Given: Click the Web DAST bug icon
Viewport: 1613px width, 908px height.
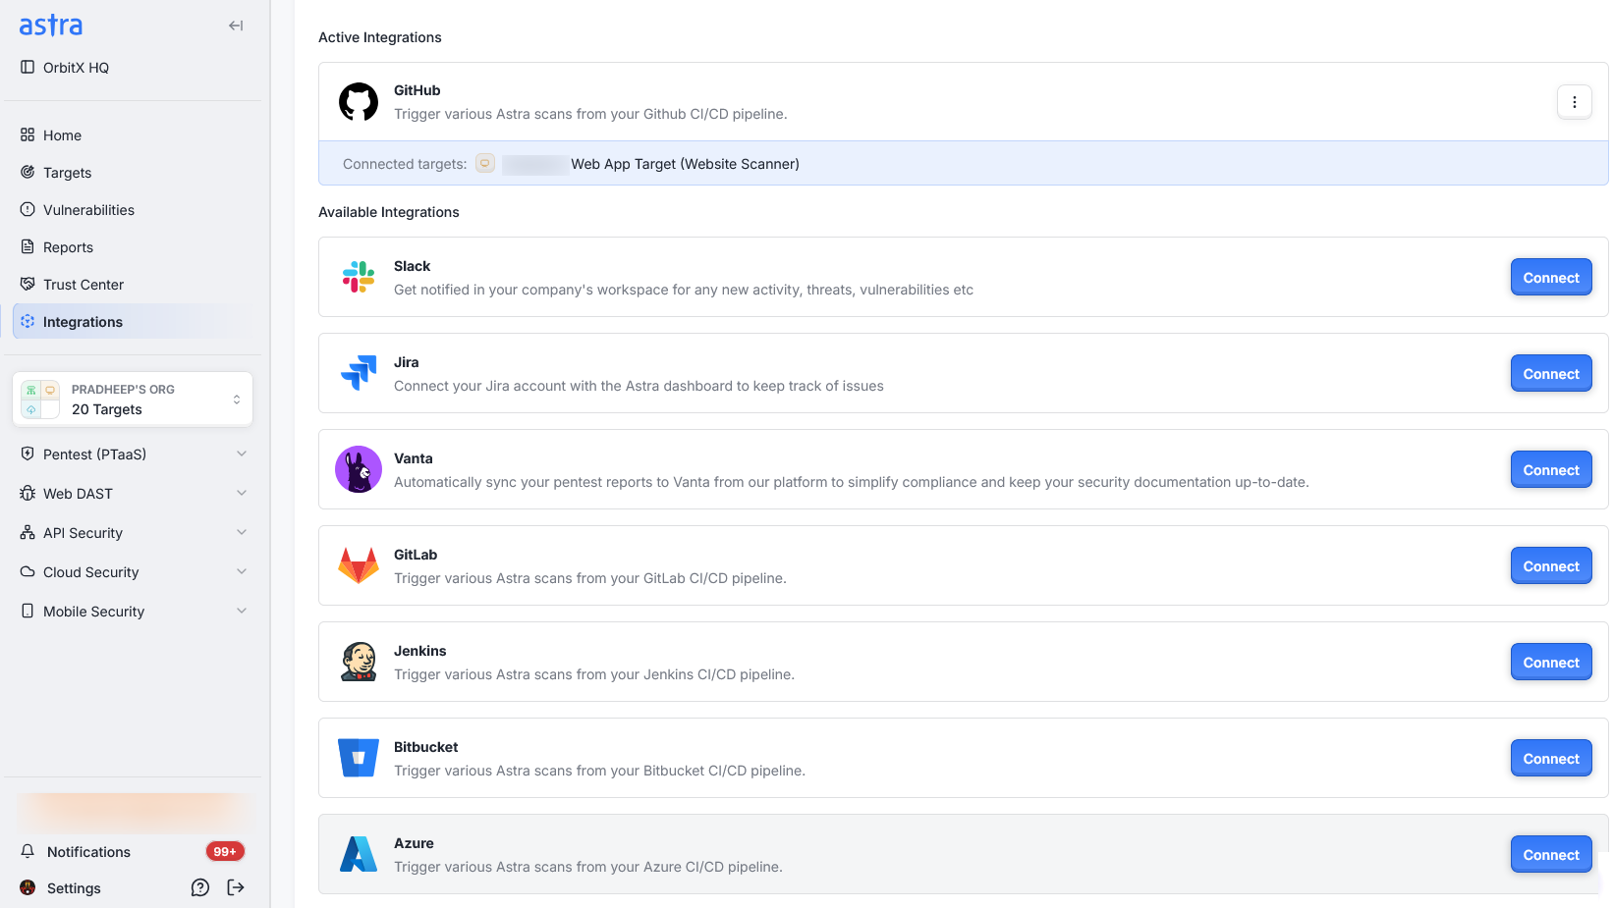Looking at the screenshot, I should point(28,493).
